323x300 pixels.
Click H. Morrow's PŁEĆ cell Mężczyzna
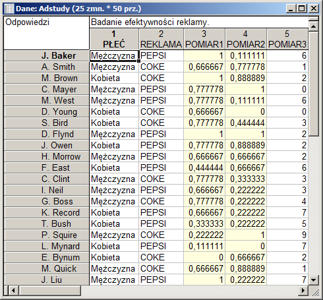(x=114, y=157)
